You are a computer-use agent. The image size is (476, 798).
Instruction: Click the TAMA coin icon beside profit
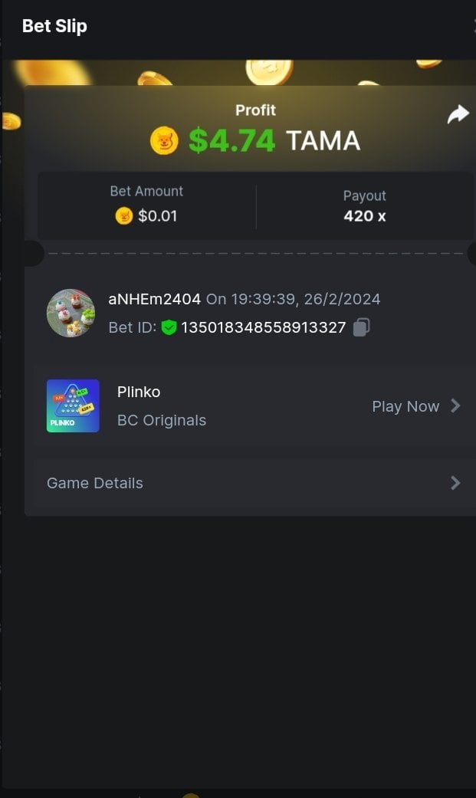(x=164, y=140)
